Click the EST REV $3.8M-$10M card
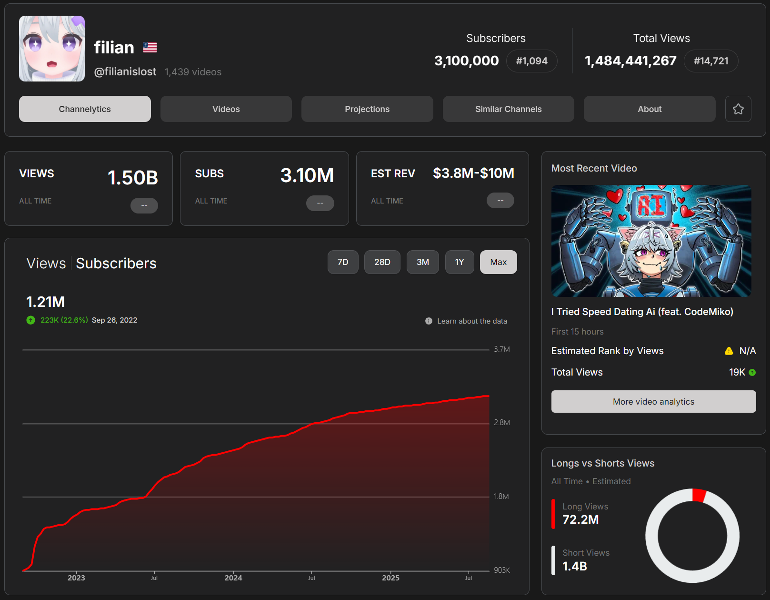The image size is (770, 600). click(x=442, y=188)
